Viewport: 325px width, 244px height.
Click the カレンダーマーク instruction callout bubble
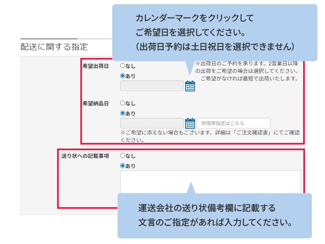coord(215,32)
